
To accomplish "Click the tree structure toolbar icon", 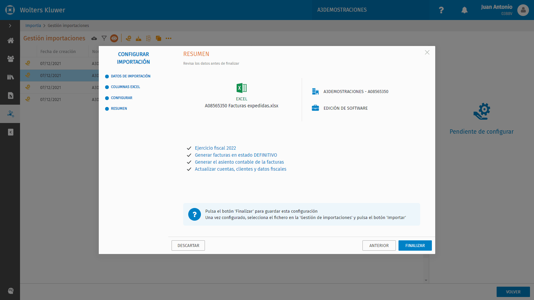I will click(149, 38).
